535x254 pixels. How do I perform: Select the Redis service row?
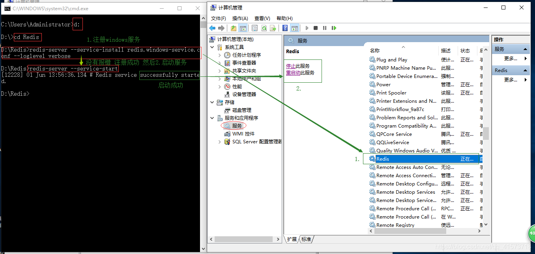point(425,159)
